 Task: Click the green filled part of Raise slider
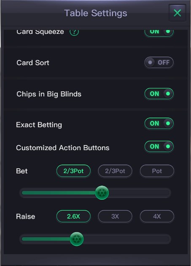46,239
